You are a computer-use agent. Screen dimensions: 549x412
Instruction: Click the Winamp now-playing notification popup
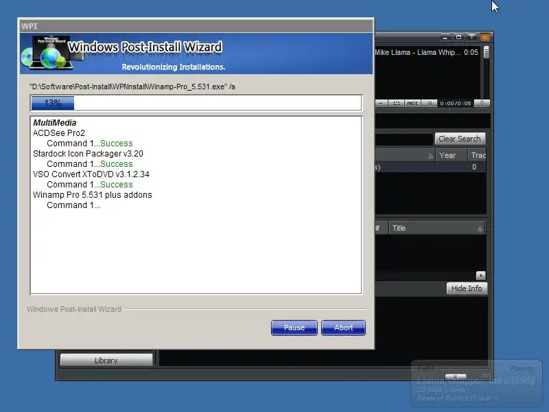tap(476, 383)
